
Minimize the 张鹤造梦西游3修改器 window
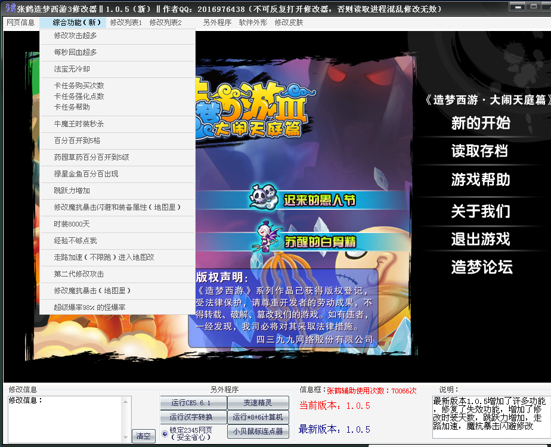tap(518, 7)
